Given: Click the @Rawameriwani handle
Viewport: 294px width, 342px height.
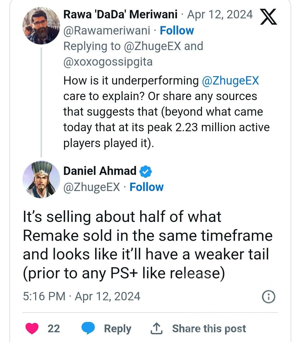Looking at the screenshot, I should pyautogui.click(x=107, y=30).
